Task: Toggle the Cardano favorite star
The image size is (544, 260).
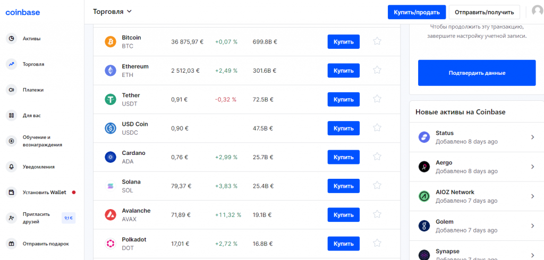Action: (377, 157)
